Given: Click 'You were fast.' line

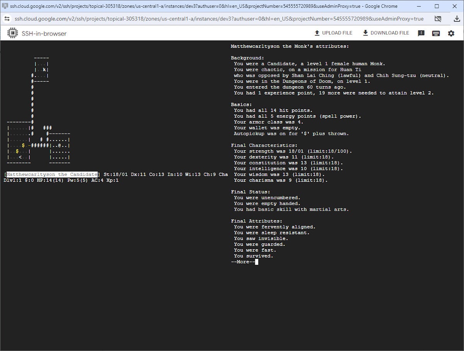Looking at the screenshot, I should coord(255,250).
